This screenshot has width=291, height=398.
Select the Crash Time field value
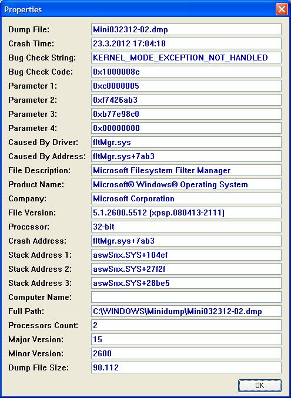[x=186, y=43]
